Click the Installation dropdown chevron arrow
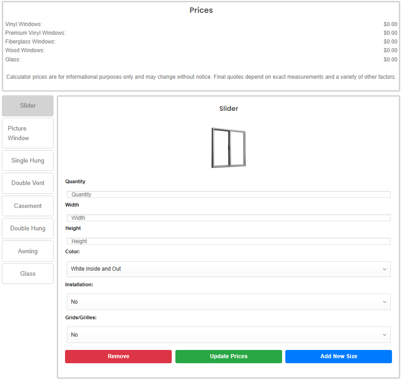Viewport: 403px width, 382px height. pos(385,302)
